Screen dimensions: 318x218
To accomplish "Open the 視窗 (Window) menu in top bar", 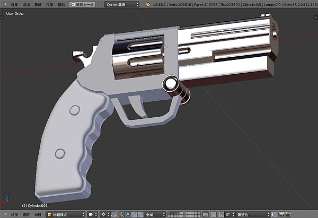I will coord(49,4).
